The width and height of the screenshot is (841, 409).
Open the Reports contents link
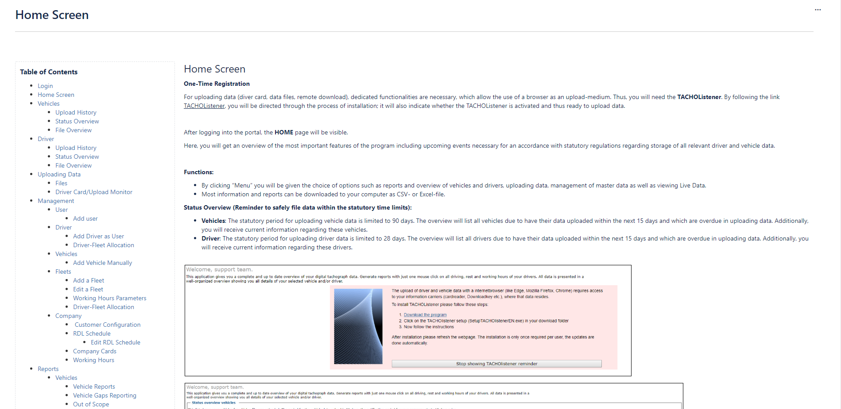click(48, 369)
